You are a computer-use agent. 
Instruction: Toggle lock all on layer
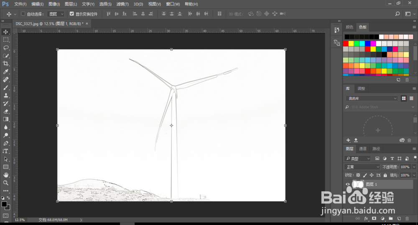click(x=385, y=175)
